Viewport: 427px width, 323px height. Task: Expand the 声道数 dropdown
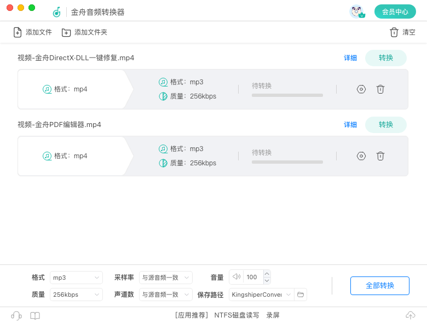[166, 295]
